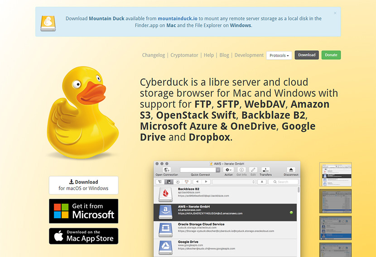Screen dimensions: 376x257
Task: Select the "Oracle Storage Cloud Service" bookmark title
Action: click(201, 224)
